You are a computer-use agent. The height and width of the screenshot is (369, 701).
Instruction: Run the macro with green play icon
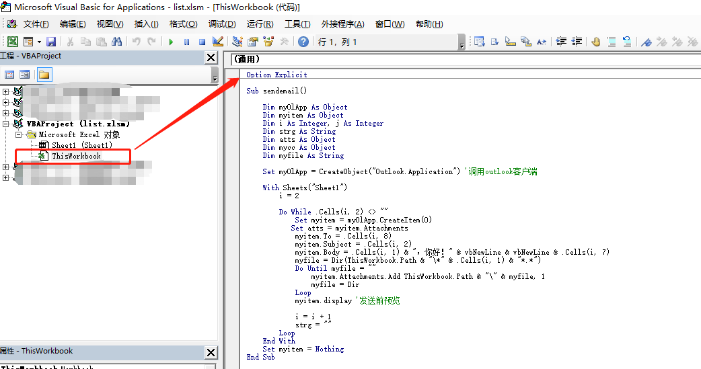[x=171, y=42]
